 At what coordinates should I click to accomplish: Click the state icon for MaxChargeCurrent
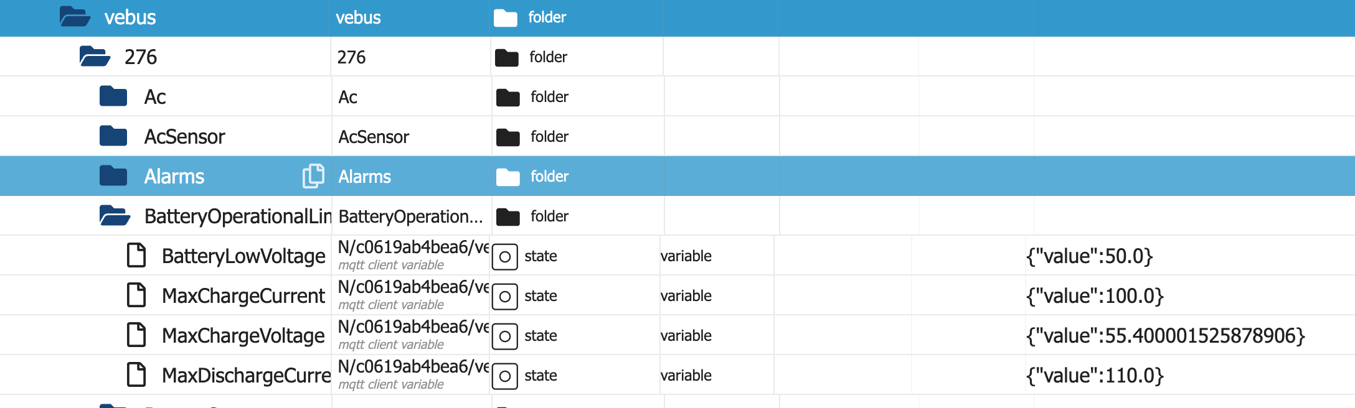(x=504, y=296)
